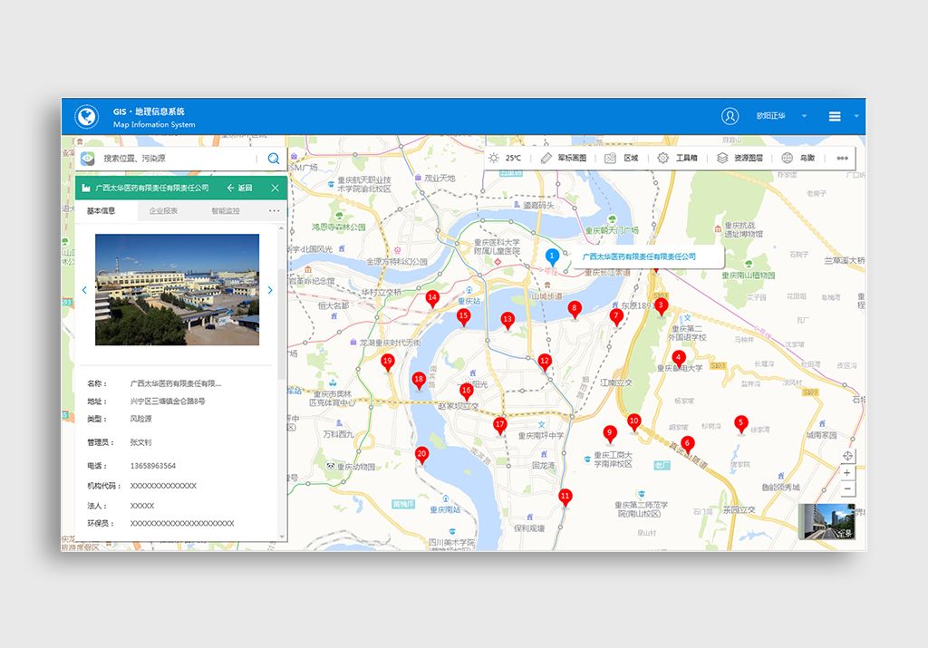The image size is (928, 648).
Task: Click the GIS globe logo
Action: (x=86, y=117)
